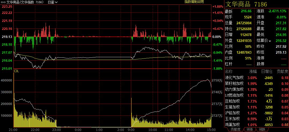Select the 液化气加权 row

pos(257,77)
